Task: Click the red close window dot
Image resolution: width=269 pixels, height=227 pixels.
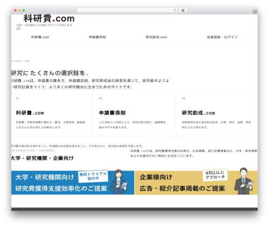Action: point(16,10)
